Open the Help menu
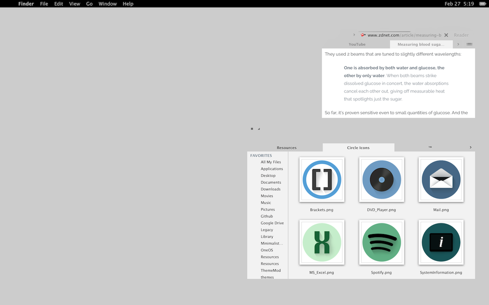 click(128, 4)
